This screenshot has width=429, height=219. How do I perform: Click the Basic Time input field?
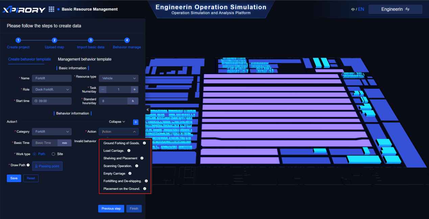pyautogui.click(x=45, y=143)
